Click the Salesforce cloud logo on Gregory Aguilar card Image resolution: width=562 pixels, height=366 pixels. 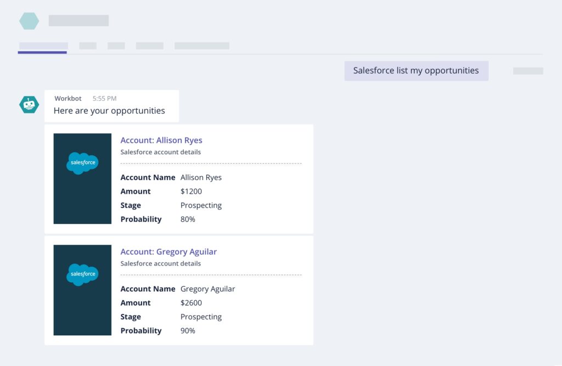pos(82,274)
